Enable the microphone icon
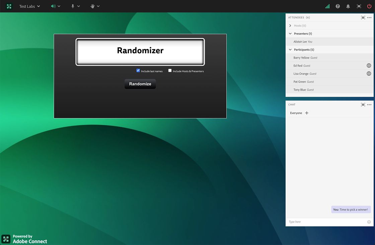 pyautogui.click(x=73, y=6)
